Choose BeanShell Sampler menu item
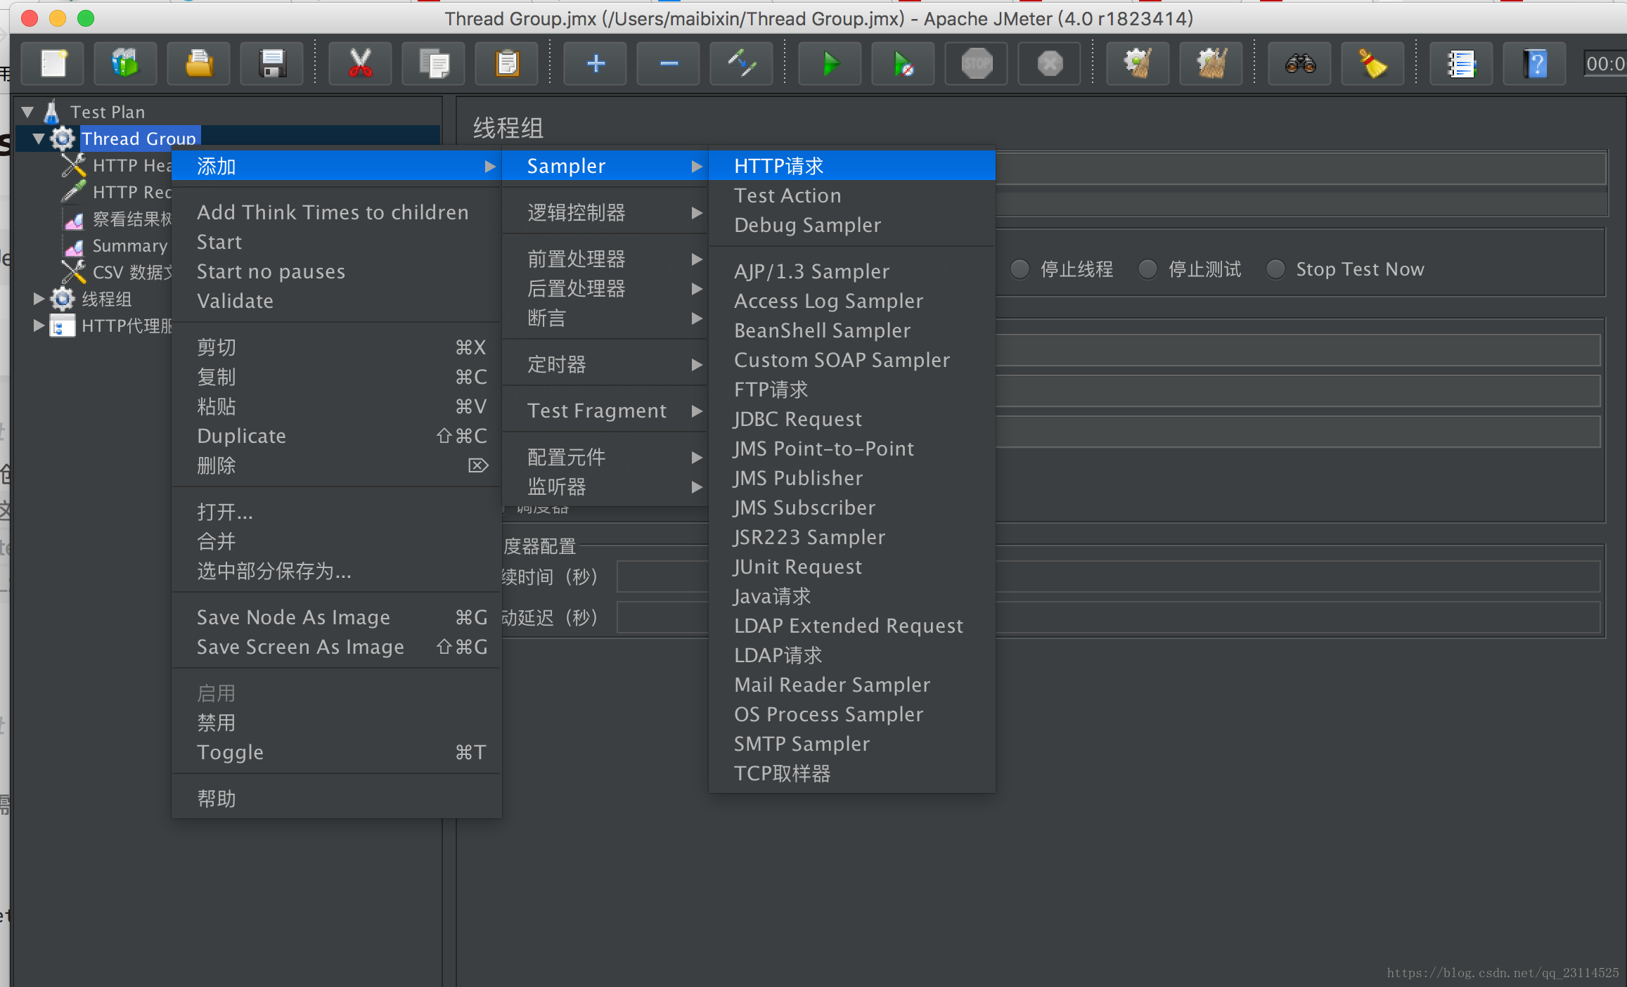The width and height of the screenshot is (1627, 987). click(852, 330)
